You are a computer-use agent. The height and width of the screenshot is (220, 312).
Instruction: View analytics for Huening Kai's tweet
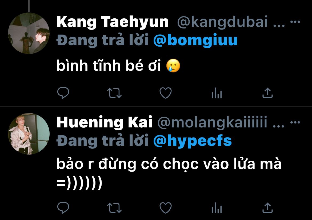[x=217, y=208]
